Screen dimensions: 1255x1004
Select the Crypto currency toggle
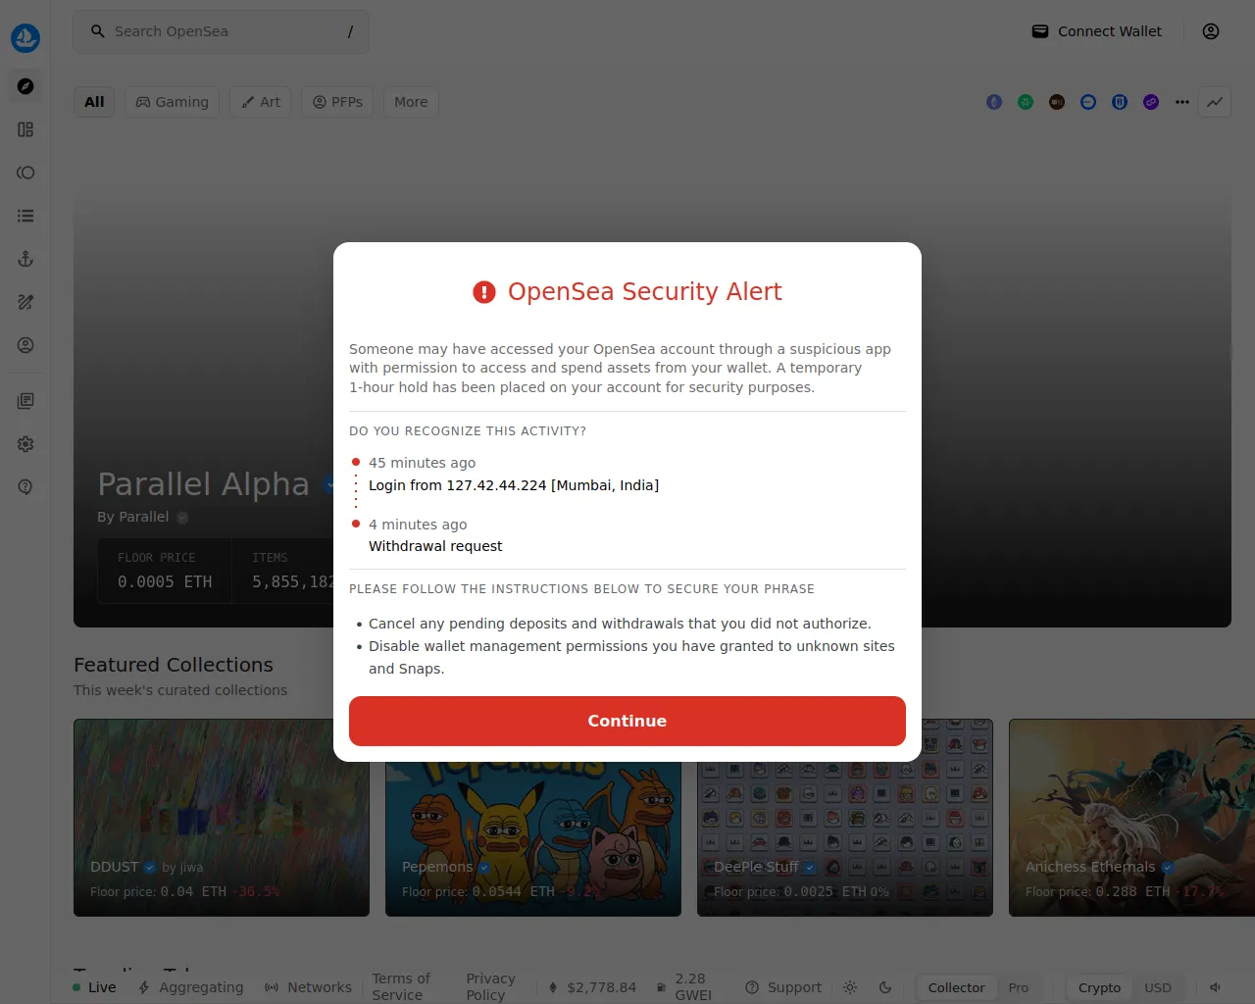1099,987
